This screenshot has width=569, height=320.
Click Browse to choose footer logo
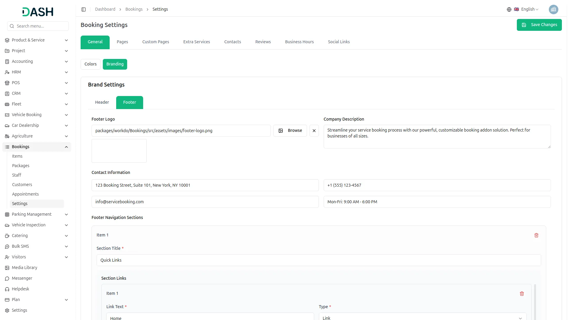tap(290, 131)
